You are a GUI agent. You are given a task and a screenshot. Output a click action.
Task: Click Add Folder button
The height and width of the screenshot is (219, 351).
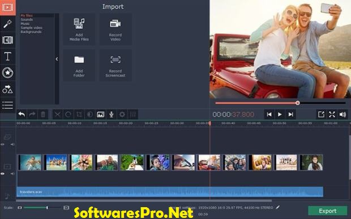tap(79, 65)
